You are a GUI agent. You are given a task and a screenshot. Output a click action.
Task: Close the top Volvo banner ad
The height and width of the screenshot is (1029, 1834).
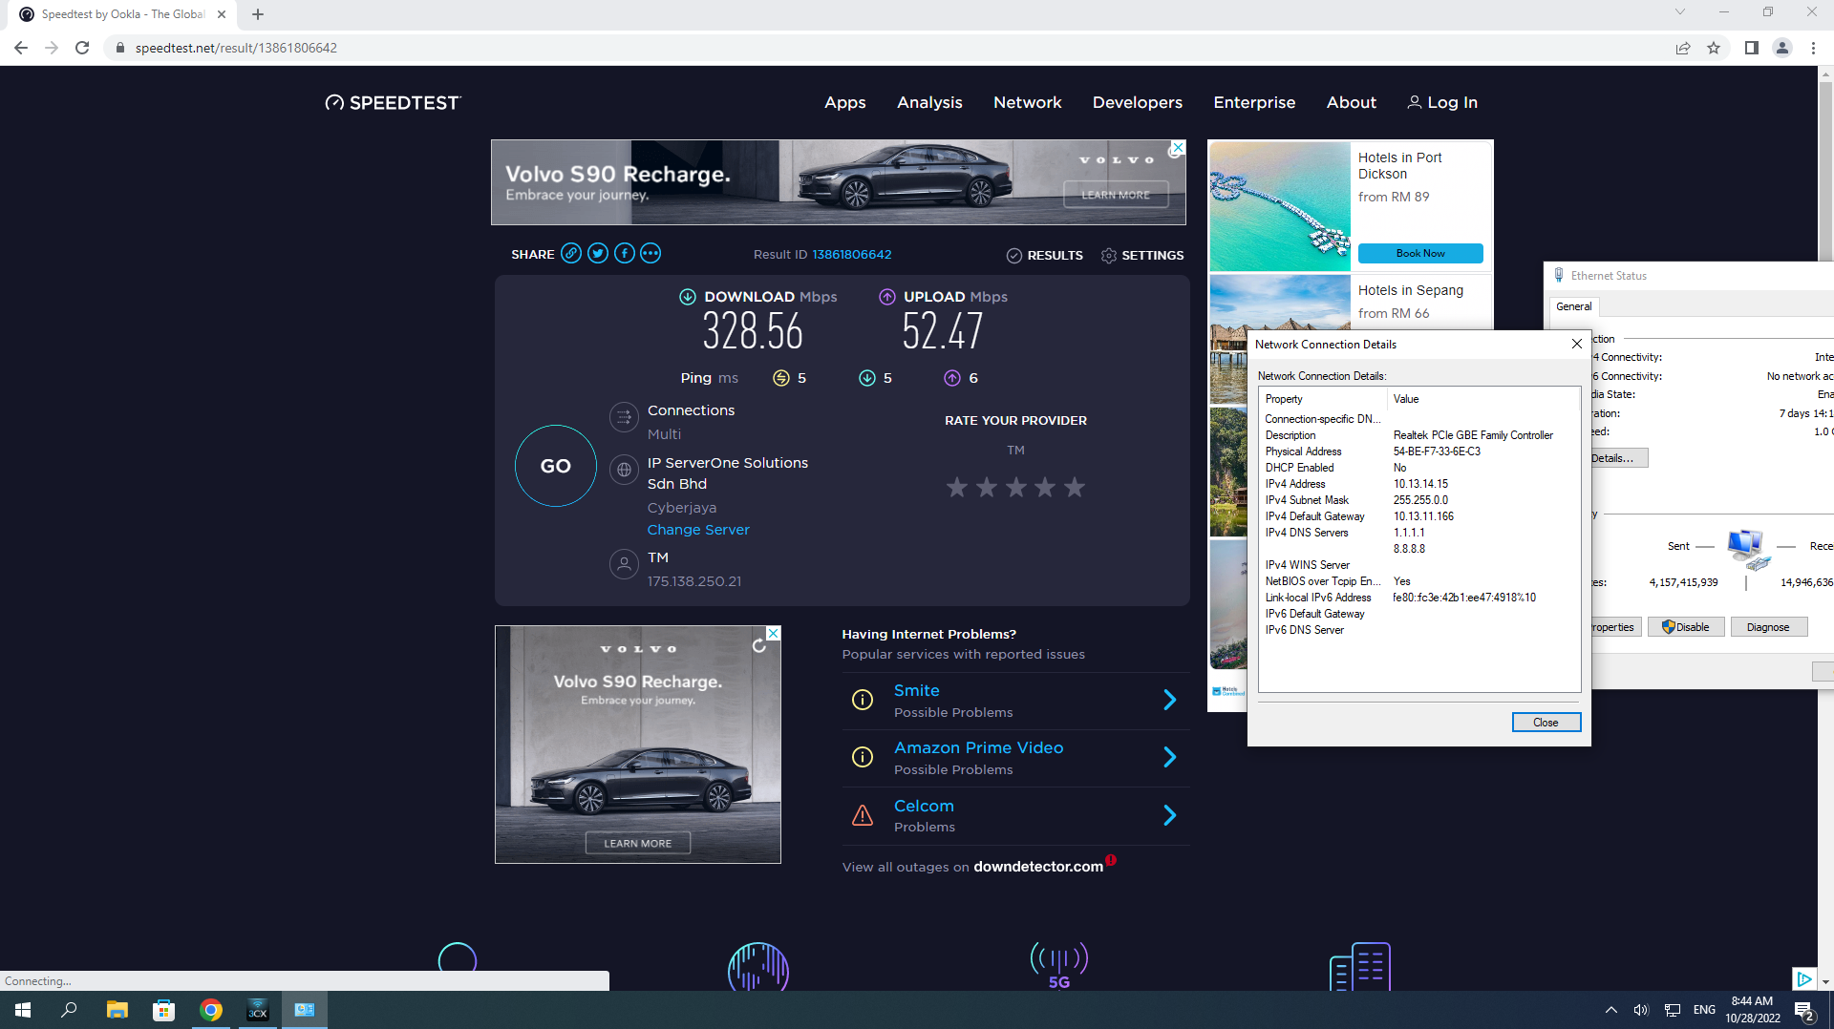coord(1178,148)
